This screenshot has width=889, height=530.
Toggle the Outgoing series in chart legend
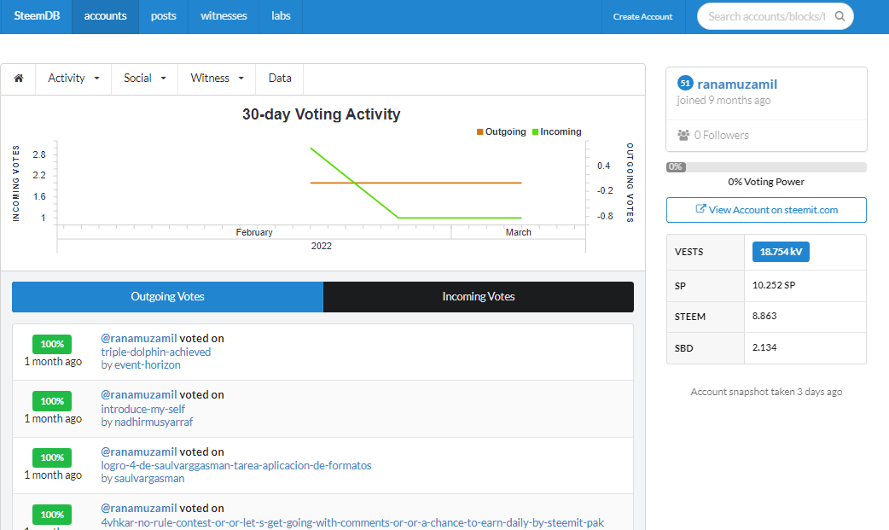(x=501, y=131)
